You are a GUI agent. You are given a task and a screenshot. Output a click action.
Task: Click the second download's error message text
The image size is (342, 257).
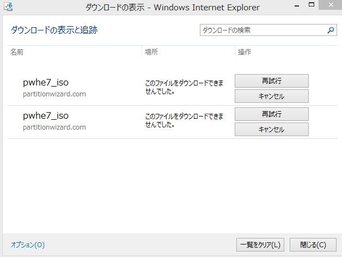click(184, 120)
